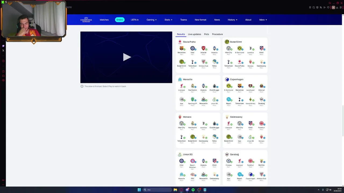
Task: Open the ad blocker shield icon
Action: click(x=317, y=8)
